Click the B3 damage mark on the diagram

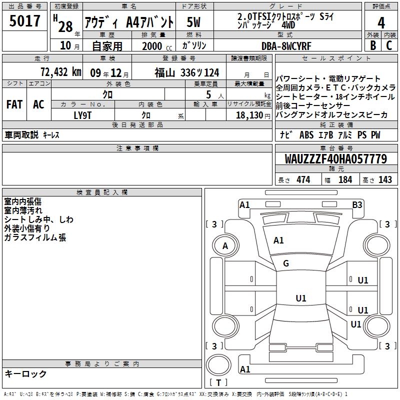[x=357, y=204]
